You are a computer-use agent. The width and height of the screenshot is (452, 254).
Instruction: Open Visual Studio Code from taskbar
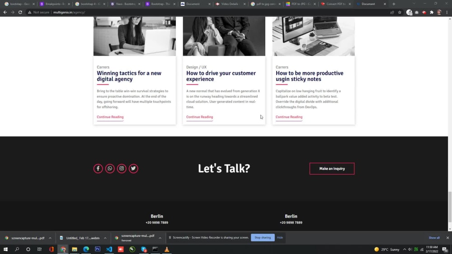click(109, 249)
